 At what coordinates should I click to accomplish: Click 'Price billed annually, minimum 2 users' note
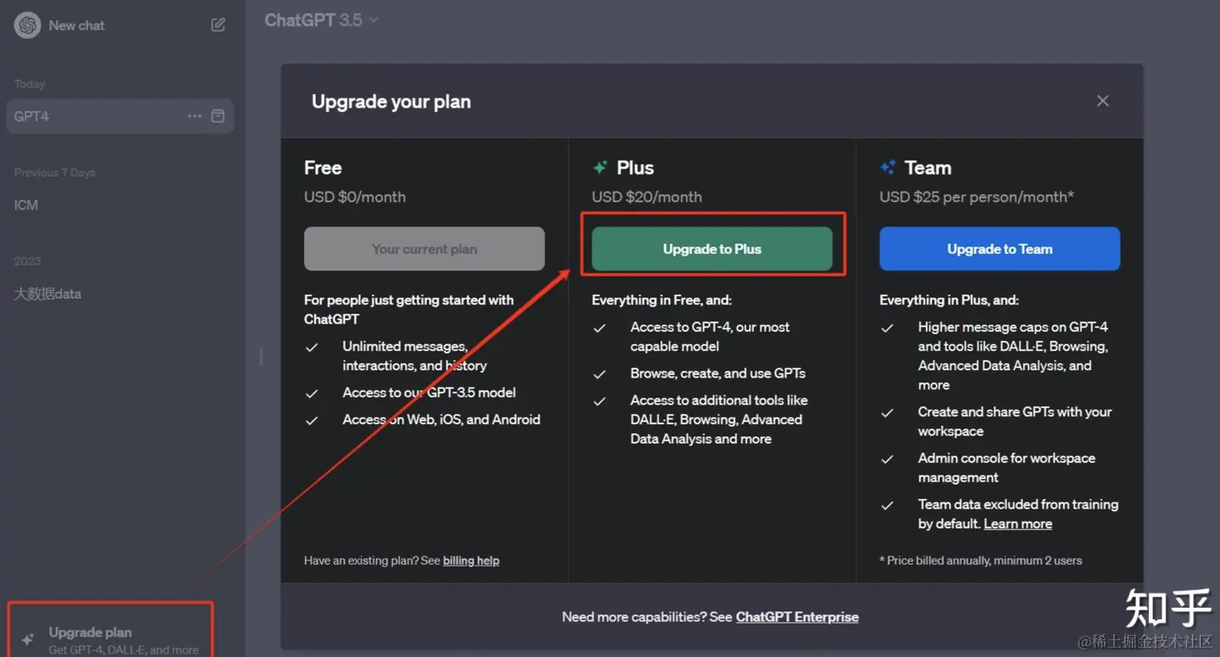[x=981, y=560]
